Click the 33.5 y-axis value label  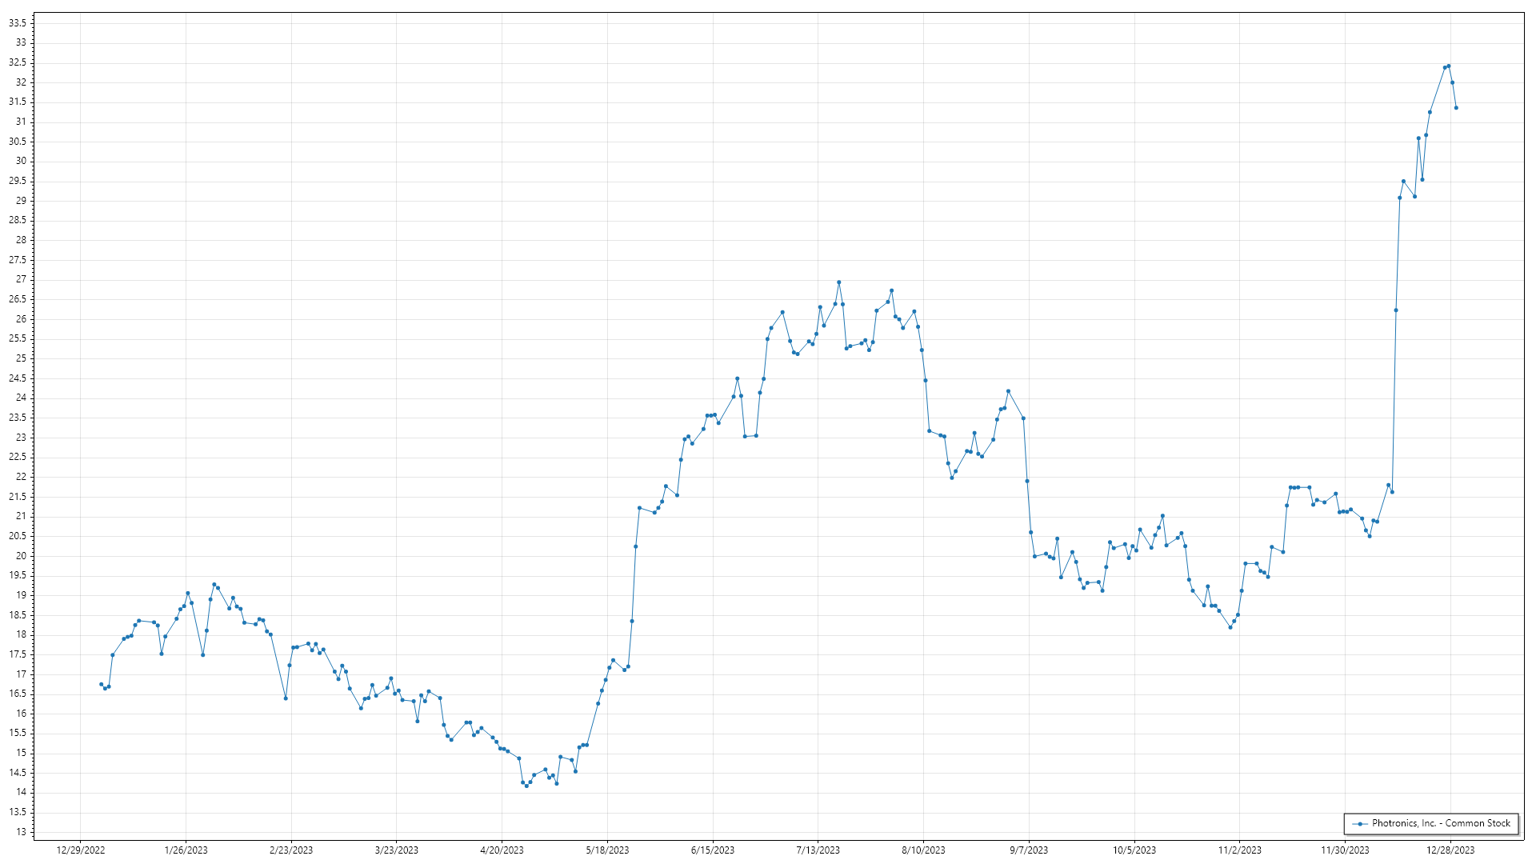pyautogui.click(x=17, y=23)
